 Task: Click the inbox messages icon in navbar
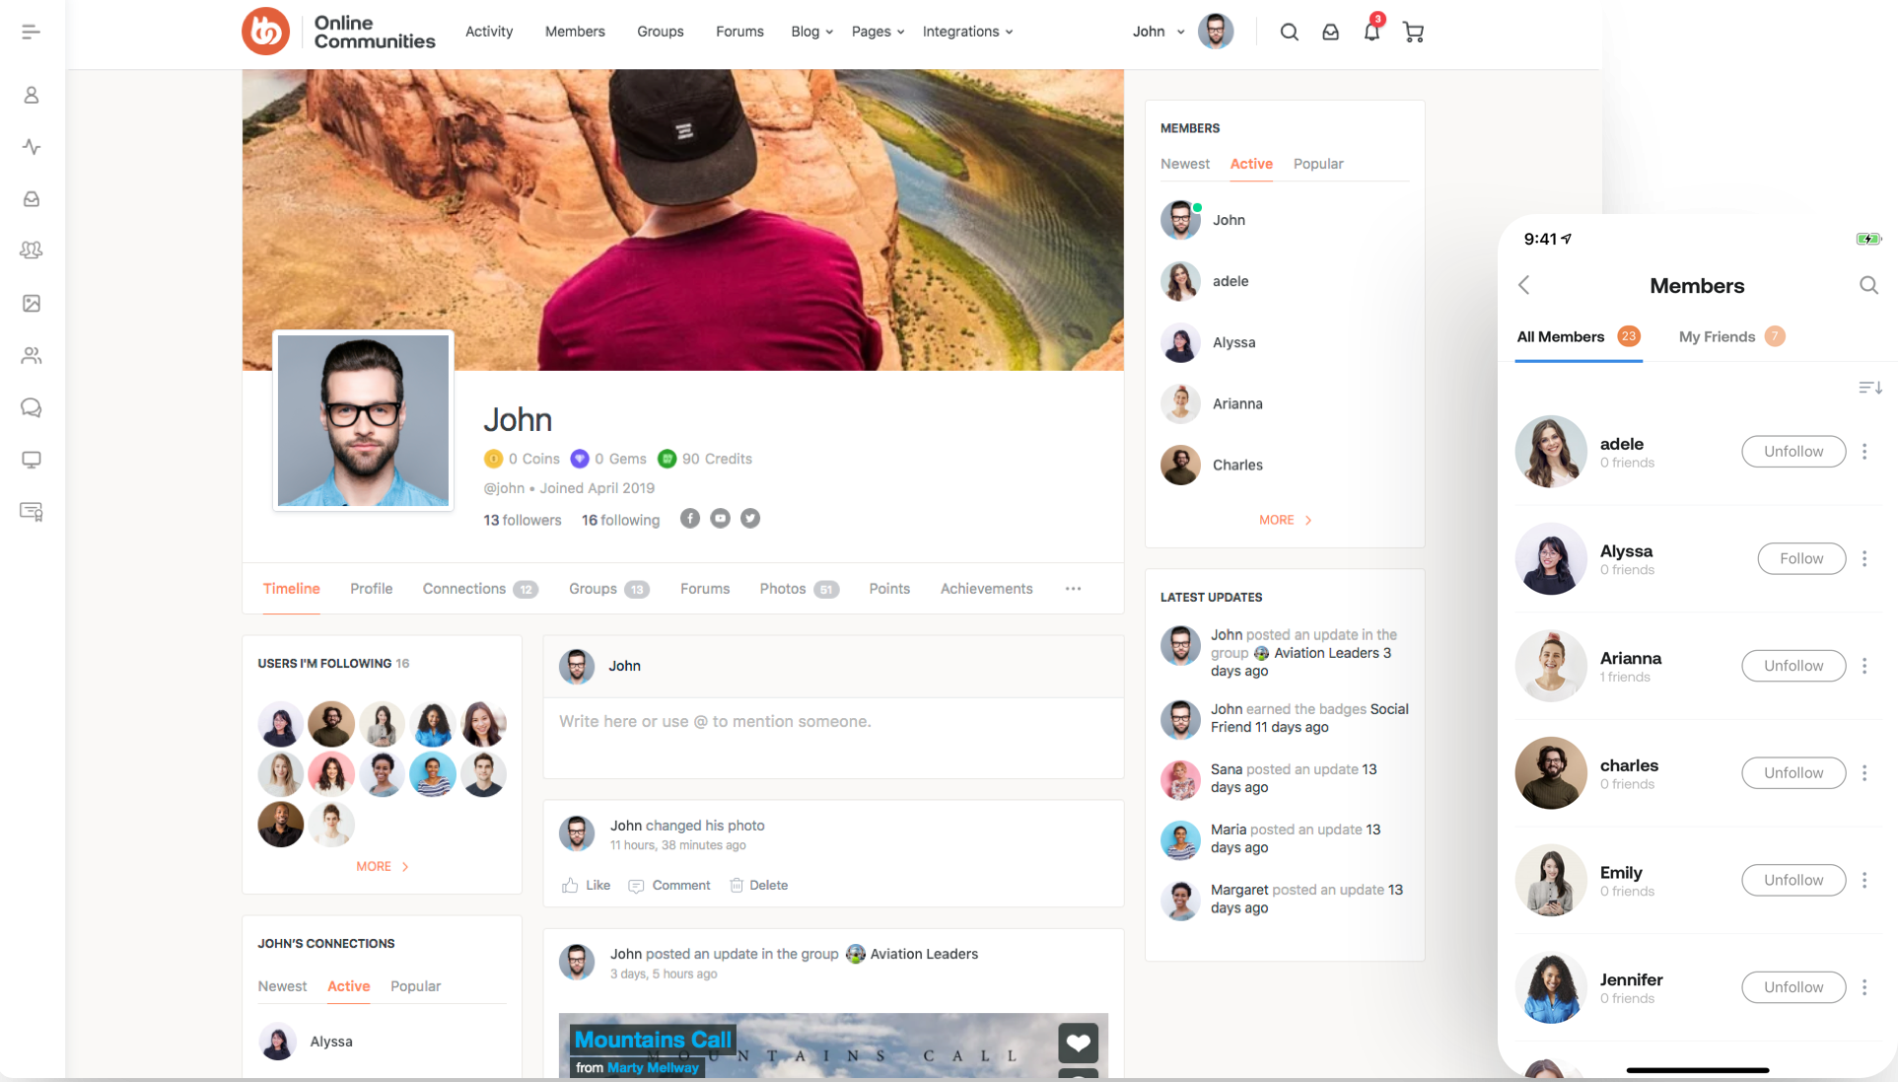[1330, 33]
